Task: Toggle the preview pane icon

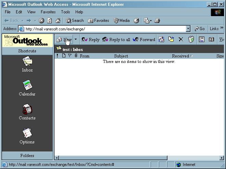Action: pyautogui.click(x=202, y=39)
